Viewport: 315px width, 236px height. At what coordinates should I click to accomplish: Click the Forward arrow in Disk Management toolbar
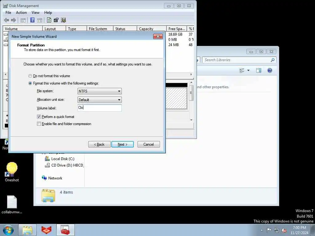tap(14, 20)
